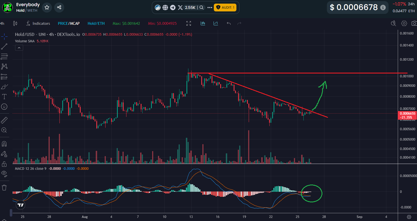Click the search magnifier beside 2.55K
The image size is (417, 221).
click(x=202, y=7)
